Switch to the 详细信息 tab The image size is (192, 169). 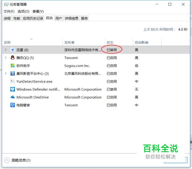[x=72, y=18]
